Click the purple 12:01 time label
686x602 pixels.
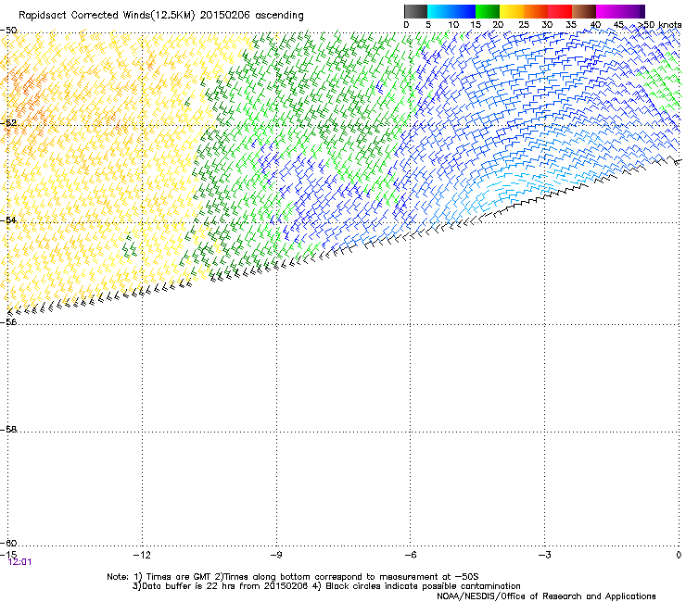pos(19,562)
